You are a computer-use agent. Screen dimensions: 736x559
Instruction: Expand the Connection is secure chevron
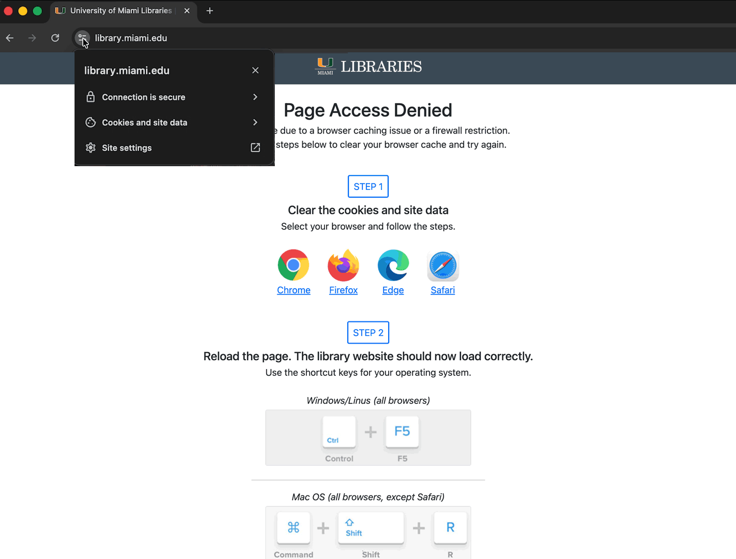coord(255,97)
